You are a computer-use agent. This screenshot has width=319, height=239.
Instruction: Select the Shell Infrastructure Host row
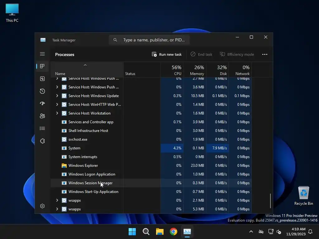151,131
